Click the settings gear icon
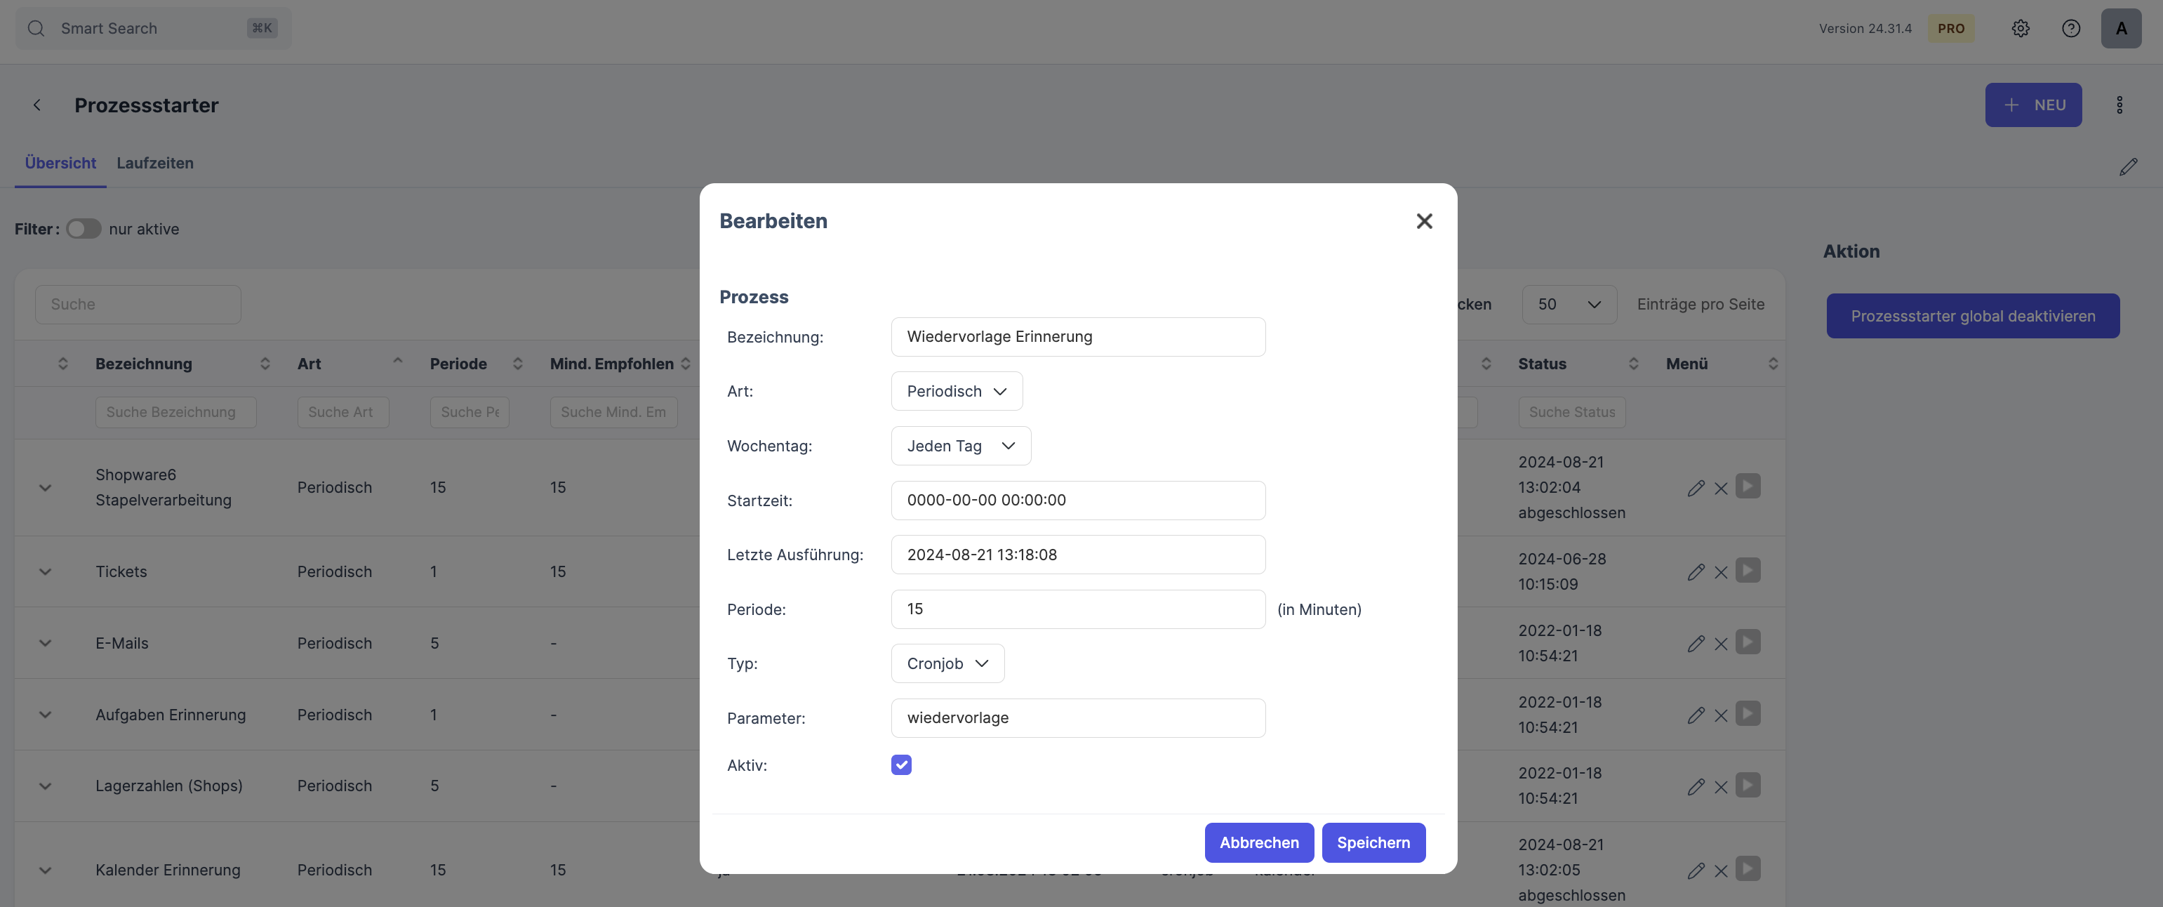 (x=2021, y=29)
